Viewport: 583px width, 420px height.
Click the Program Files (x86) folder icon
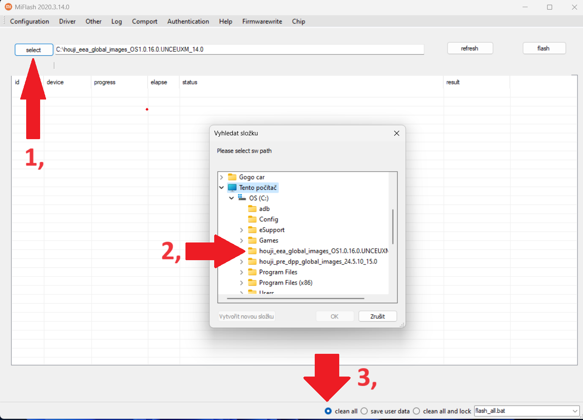[252, 283]
